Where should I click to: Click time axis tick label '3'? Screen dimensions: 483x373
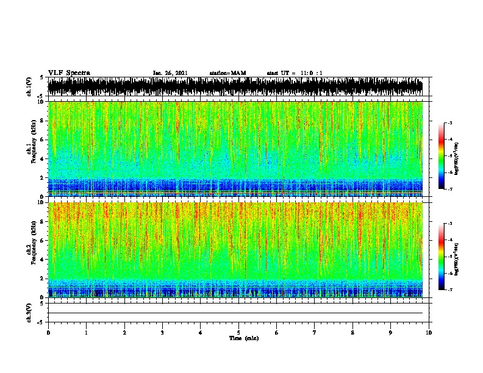[162, 333]
